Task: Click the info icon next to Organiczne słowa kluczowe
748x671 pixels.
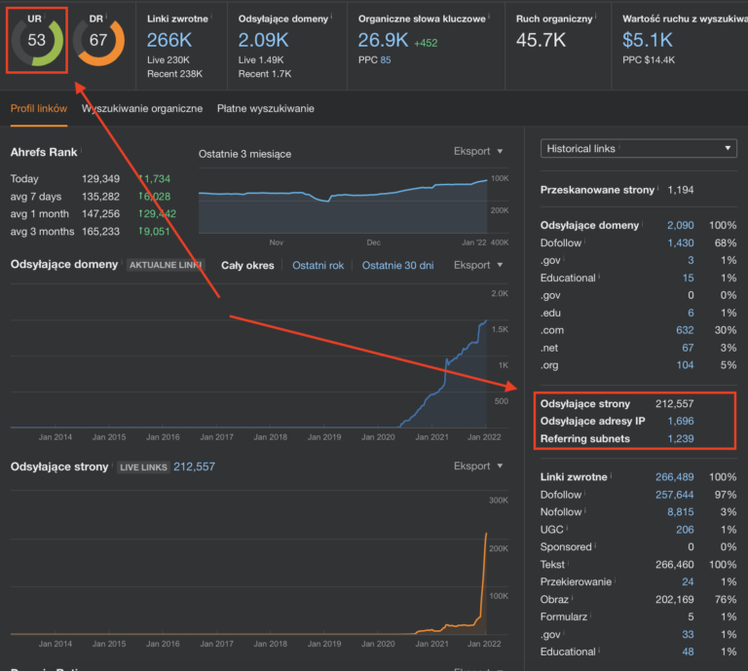Action: click(x=489, y=17)
